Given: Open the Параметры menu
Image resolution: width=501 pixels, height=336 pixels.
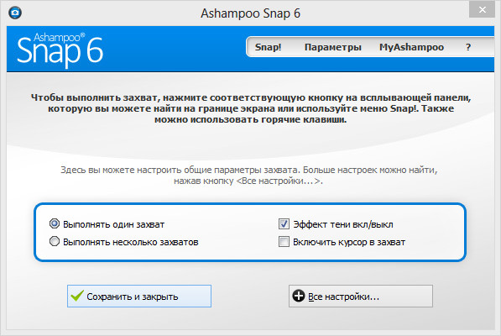Looking at the screenshot, I should point(333,47).
